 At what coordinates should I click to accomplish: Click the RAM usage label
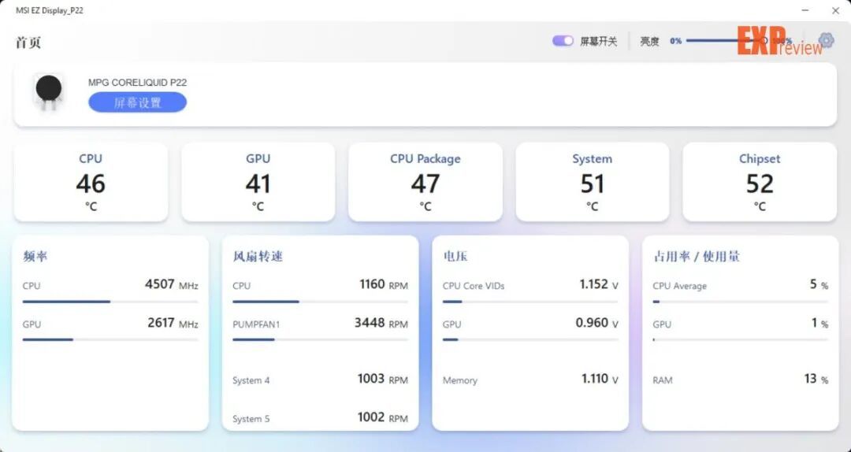click(x=662, y=380)
